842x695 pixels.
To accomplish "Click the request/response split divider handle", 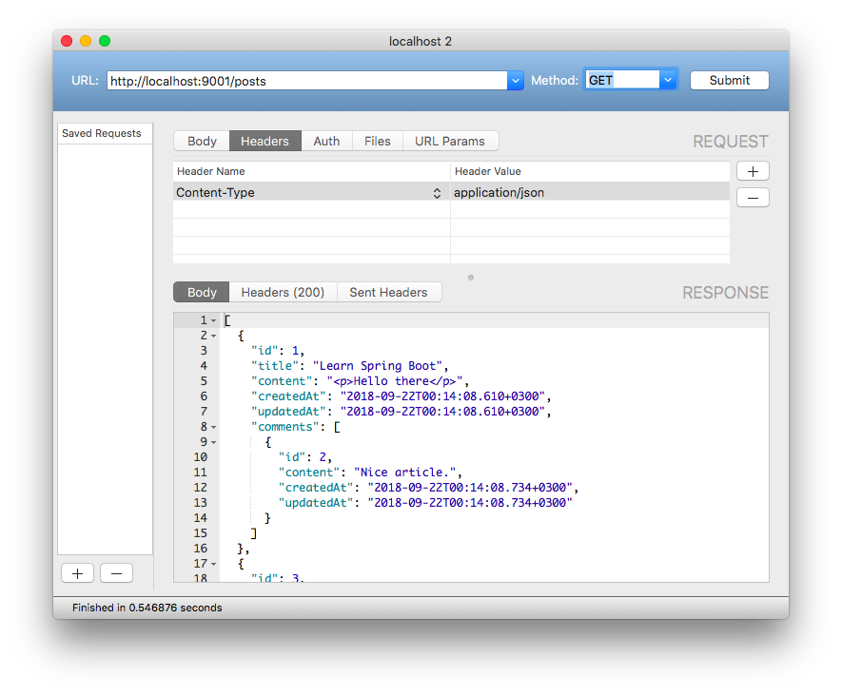I will 471,278.
